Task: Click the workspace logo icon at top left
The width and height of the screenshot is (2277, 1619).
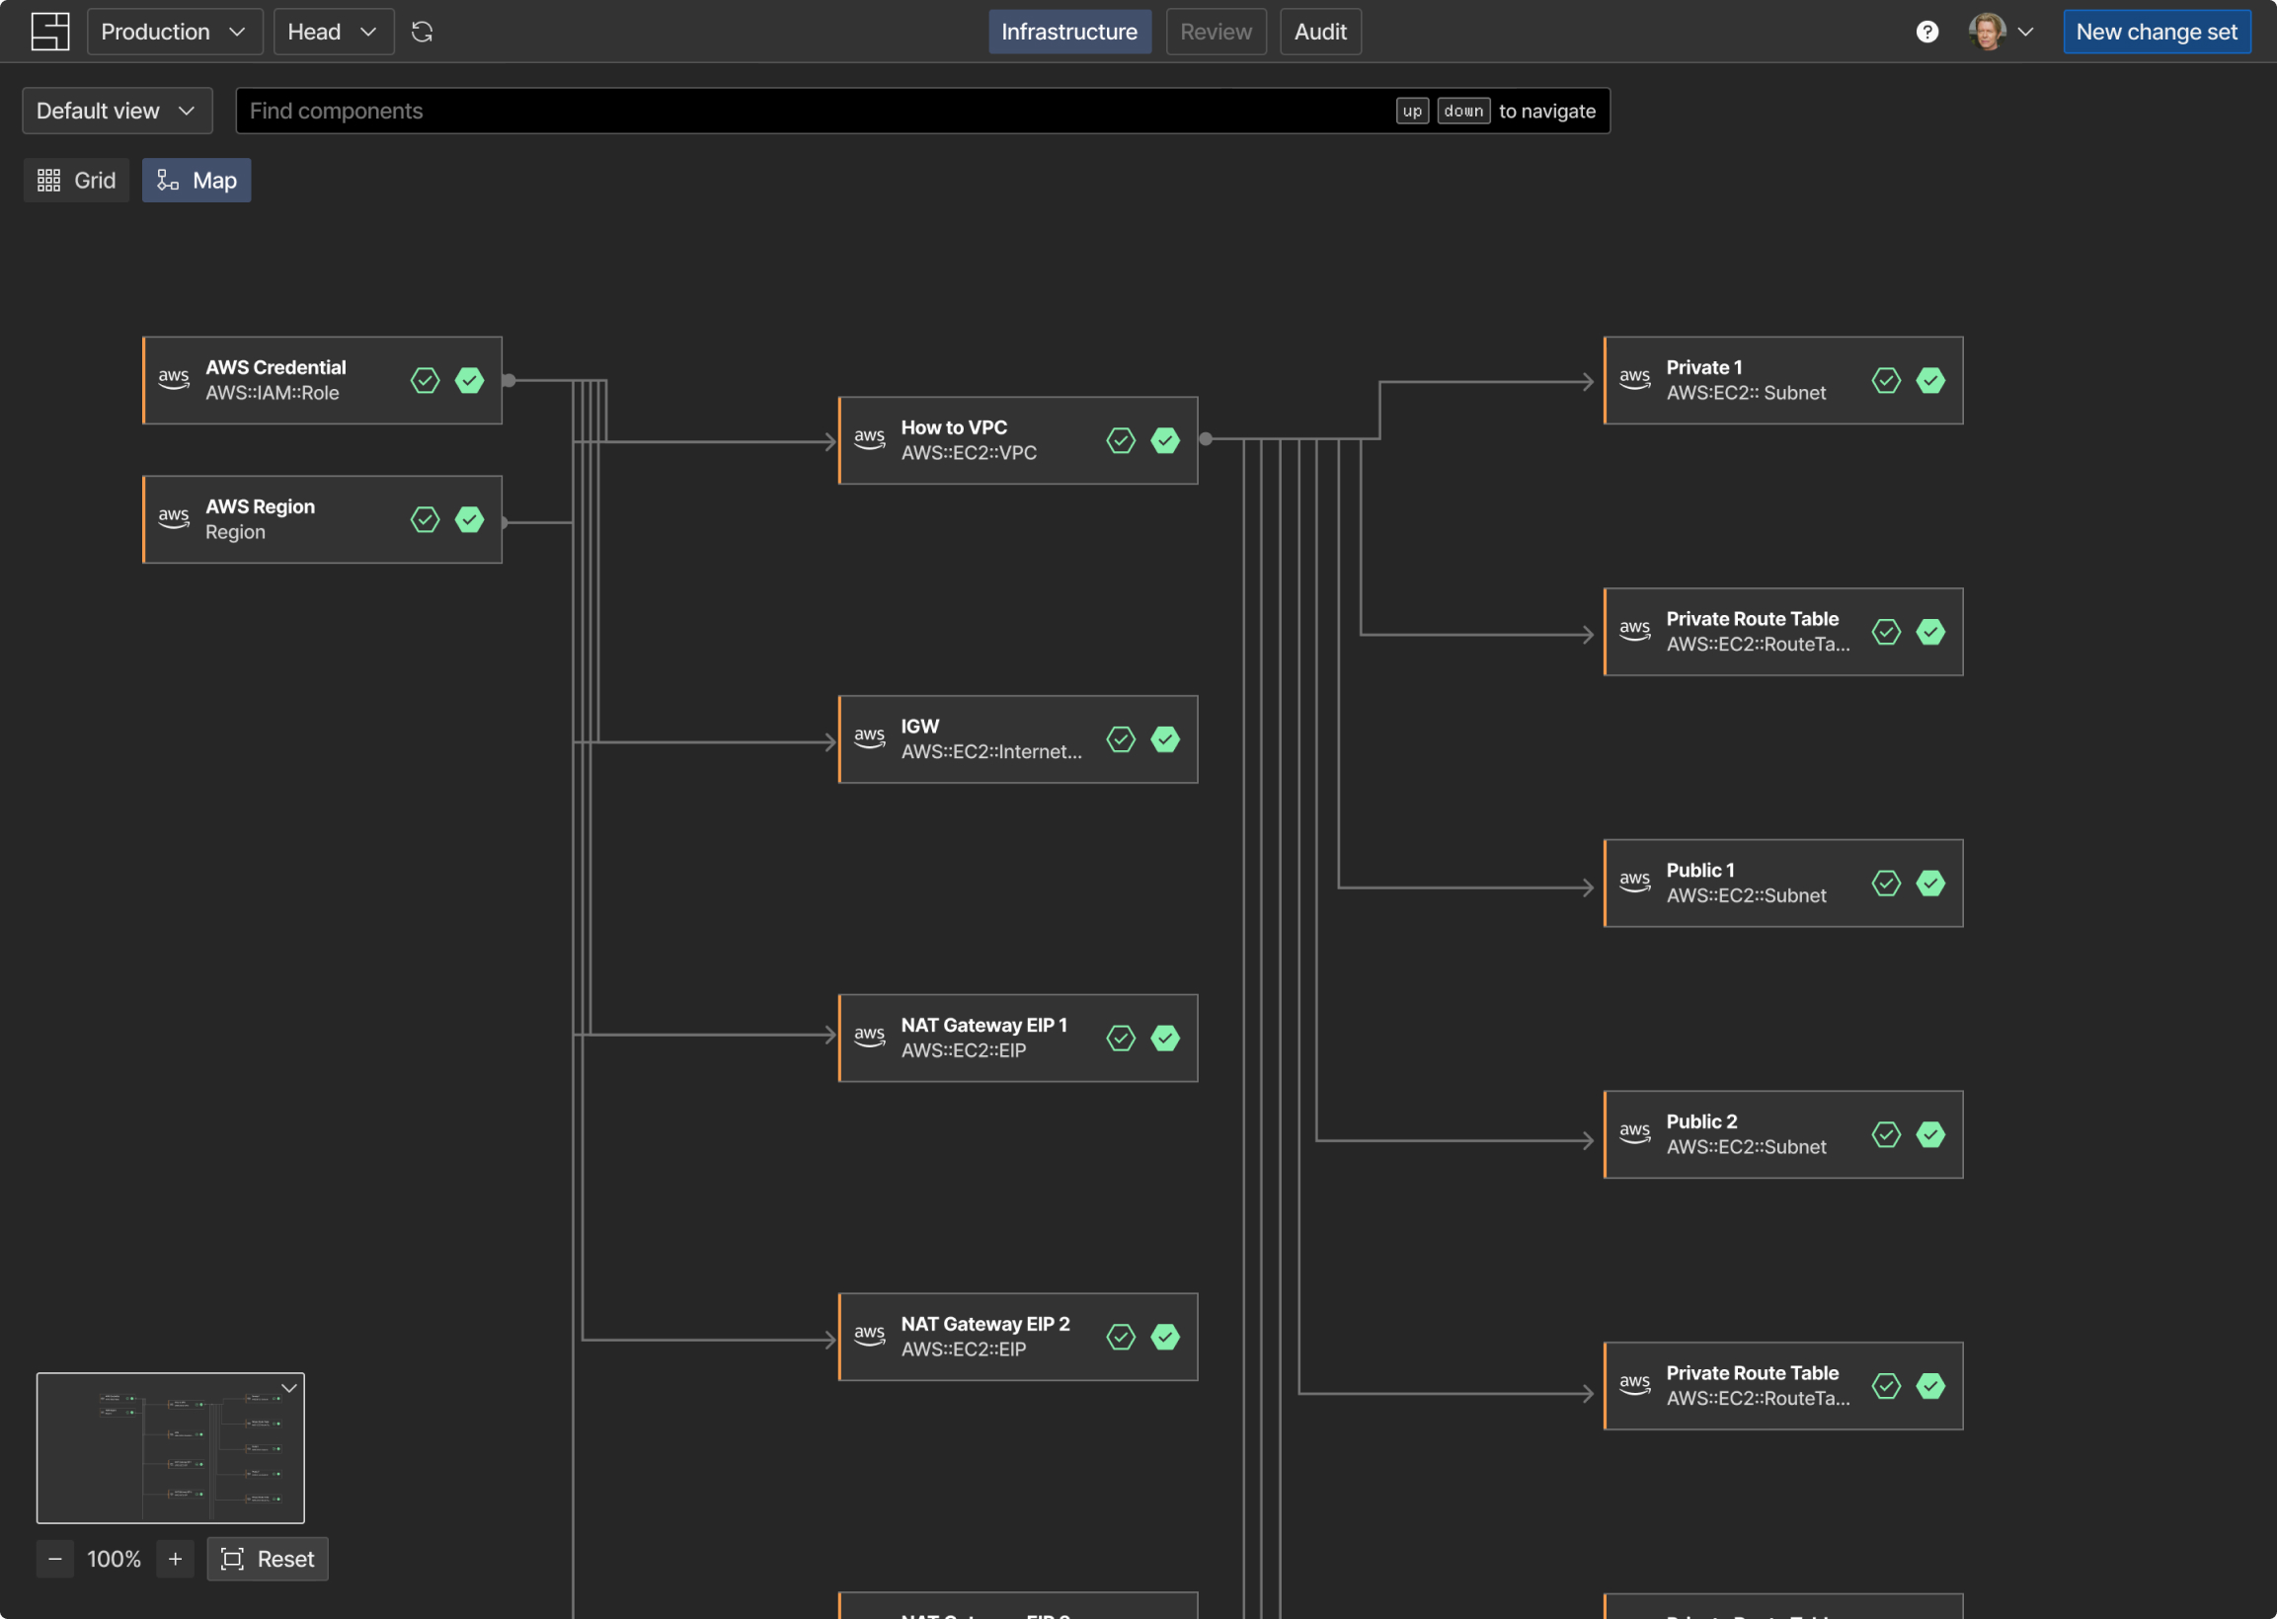Action: (49, 32)
